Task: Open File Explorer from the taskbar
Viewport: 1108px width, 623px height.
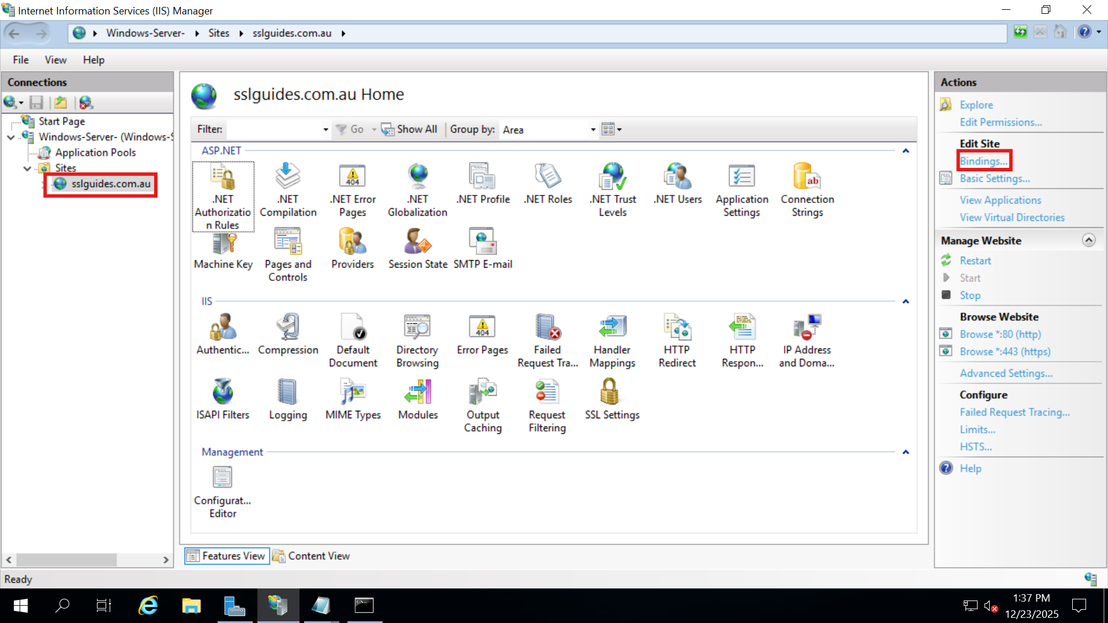Action: [x=191, y=606]
